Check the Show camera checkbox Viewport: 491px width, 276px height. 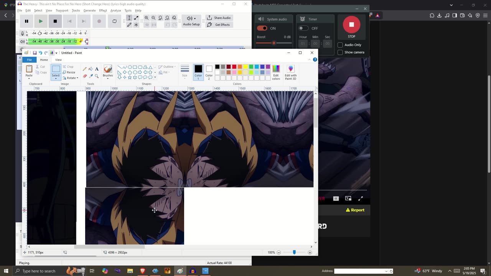(340, 52)
